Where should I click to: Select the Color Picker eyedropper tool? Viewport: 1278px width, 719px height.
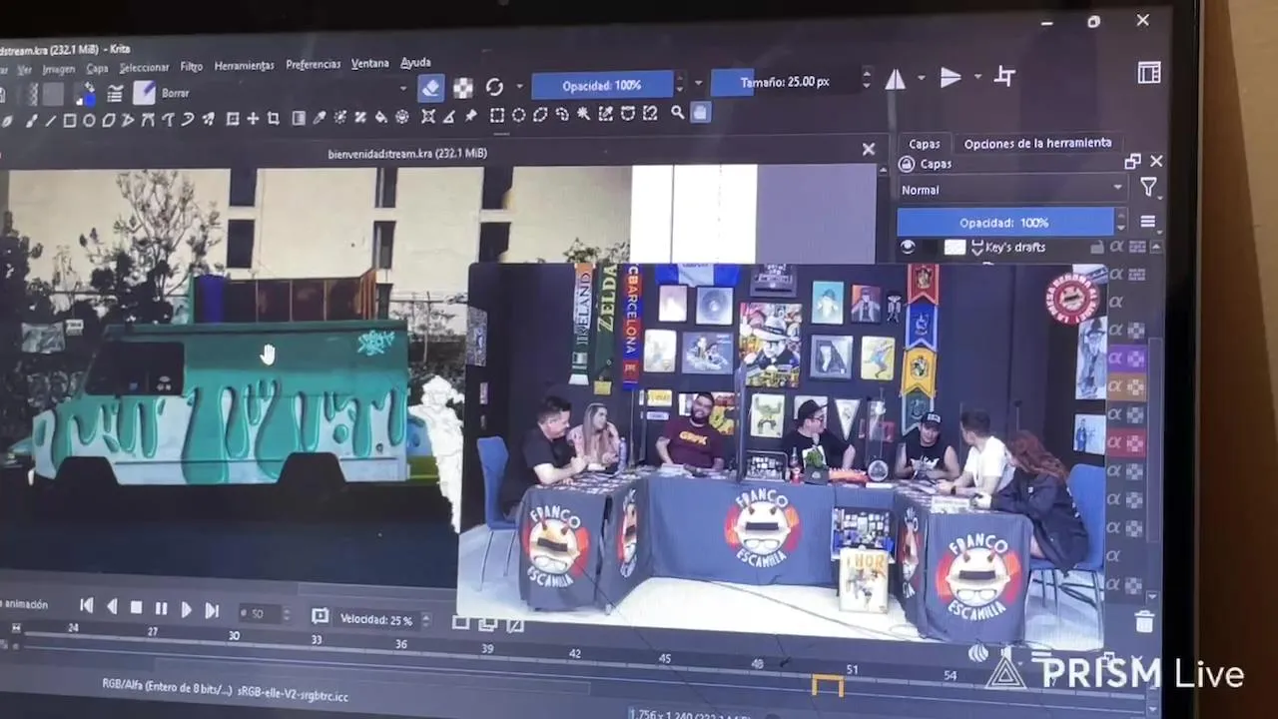tap(319, 117)
